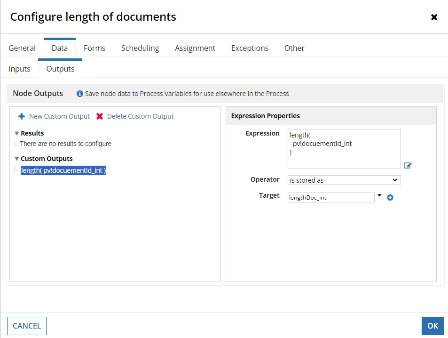This screenshot has width=448, height=338.
Task: Select the length( pv!docuementId_int ) custom output
Action: 63,170
